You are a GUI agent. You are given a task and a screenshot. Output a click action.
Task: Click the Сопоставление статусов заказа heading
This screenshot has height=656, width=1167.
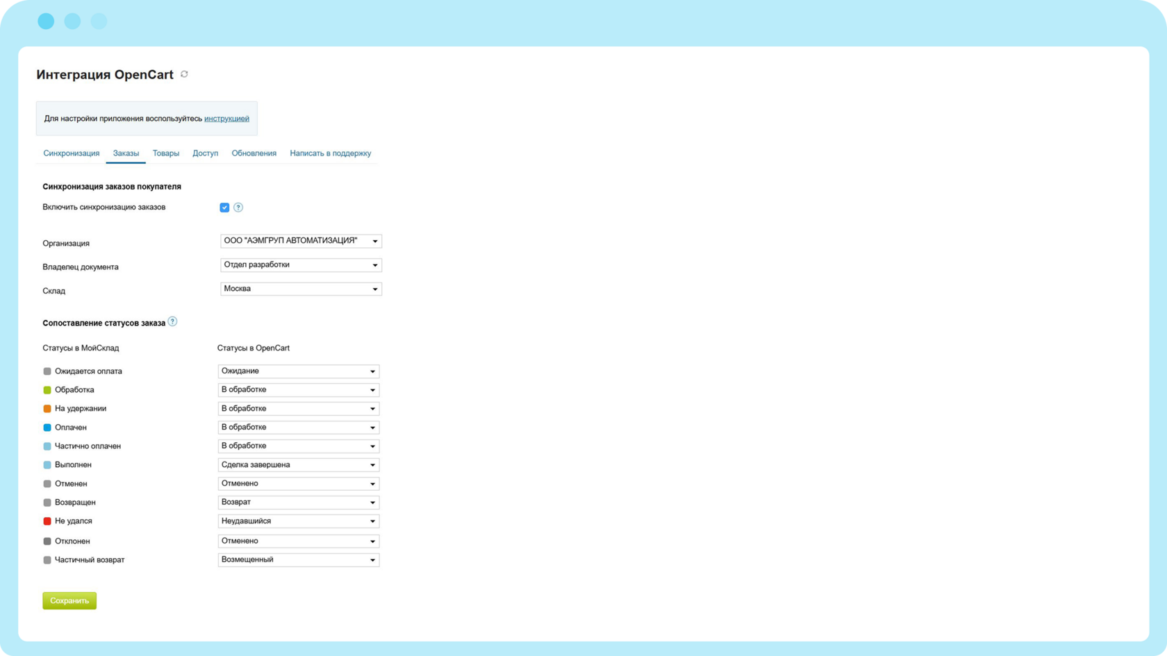104,323
